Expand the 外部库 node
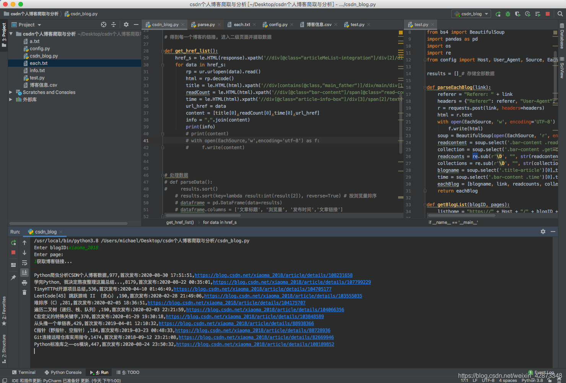The height and width of the screenshot is (383, 566). click(x=11, y=99)
